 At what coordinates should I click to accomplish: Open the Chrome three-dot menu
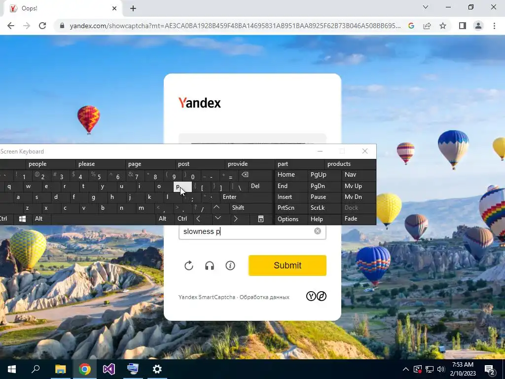[x=494, y=26]
